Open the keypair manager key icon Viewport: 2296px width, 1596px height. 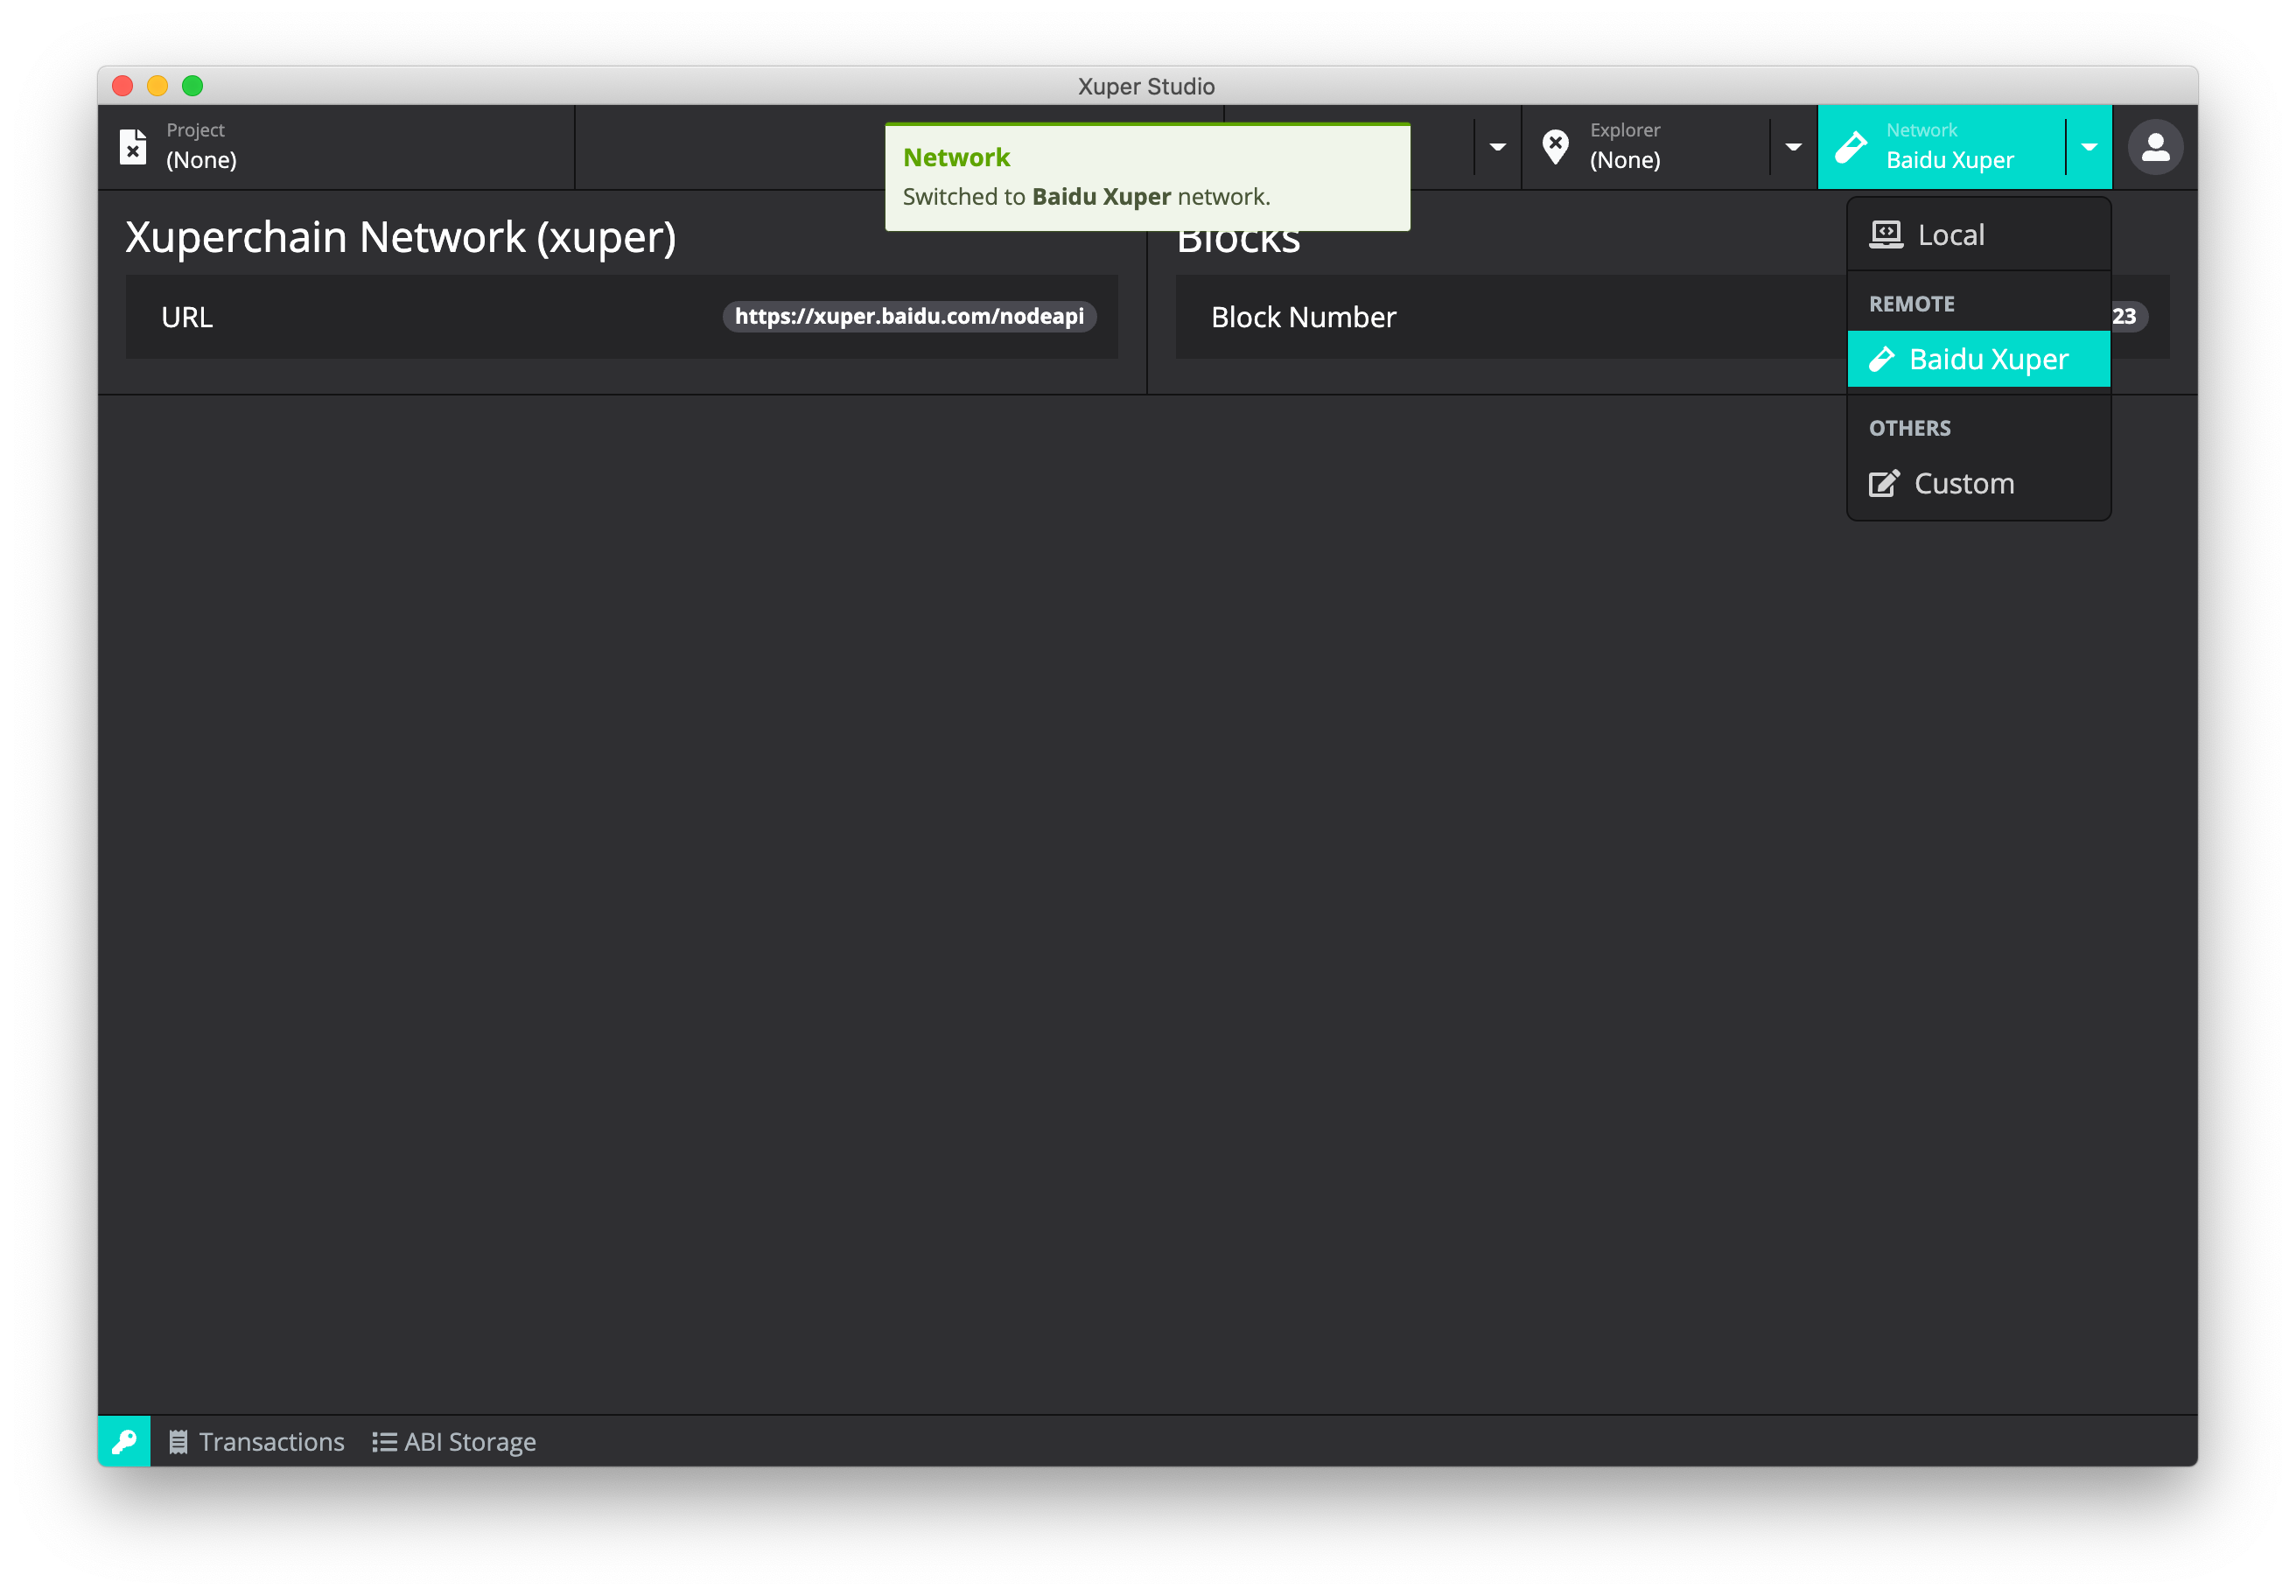[x=124, y=1441]
